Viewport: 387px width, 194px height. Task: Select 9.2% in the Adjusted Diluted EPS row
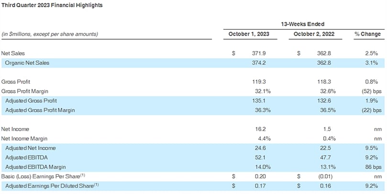(x=372, y=186)
